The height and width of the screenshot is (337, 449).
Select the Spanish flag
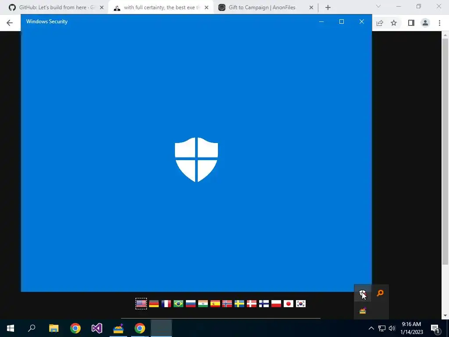pyautogui.click(x=215, y=304)
